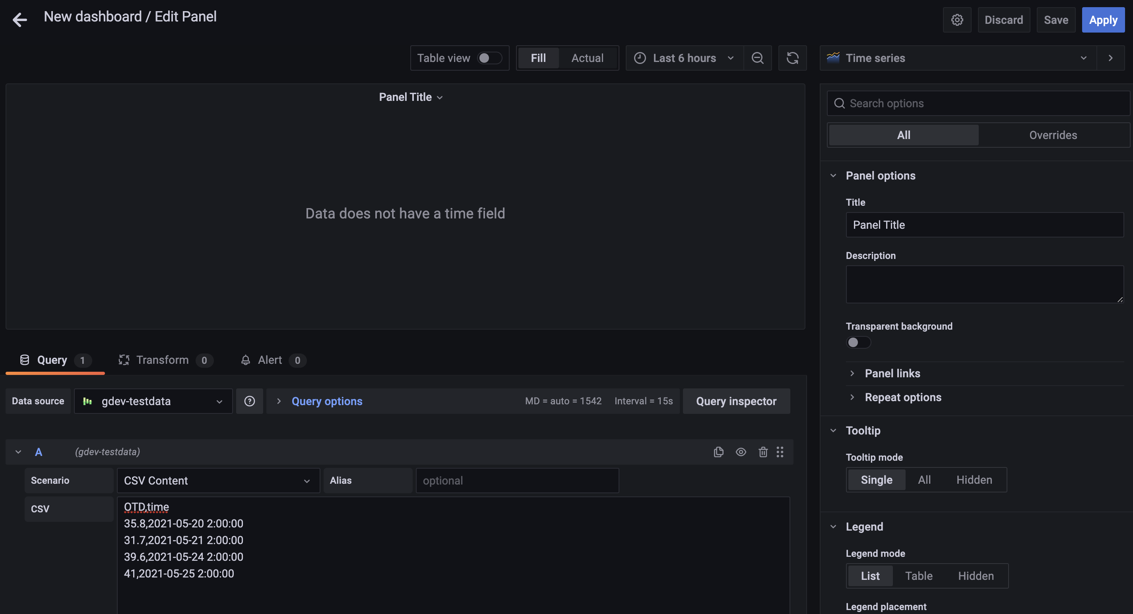The image size is (1133, 614).
Task: Switch to the Overrides tab
Action: [1053, 135]
